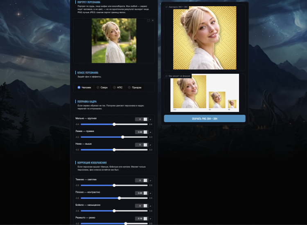Focus the Темнее — светлее value field
The height and width of the screenshot is (225, 307).
pyautogui.click(x=141, y=180)
